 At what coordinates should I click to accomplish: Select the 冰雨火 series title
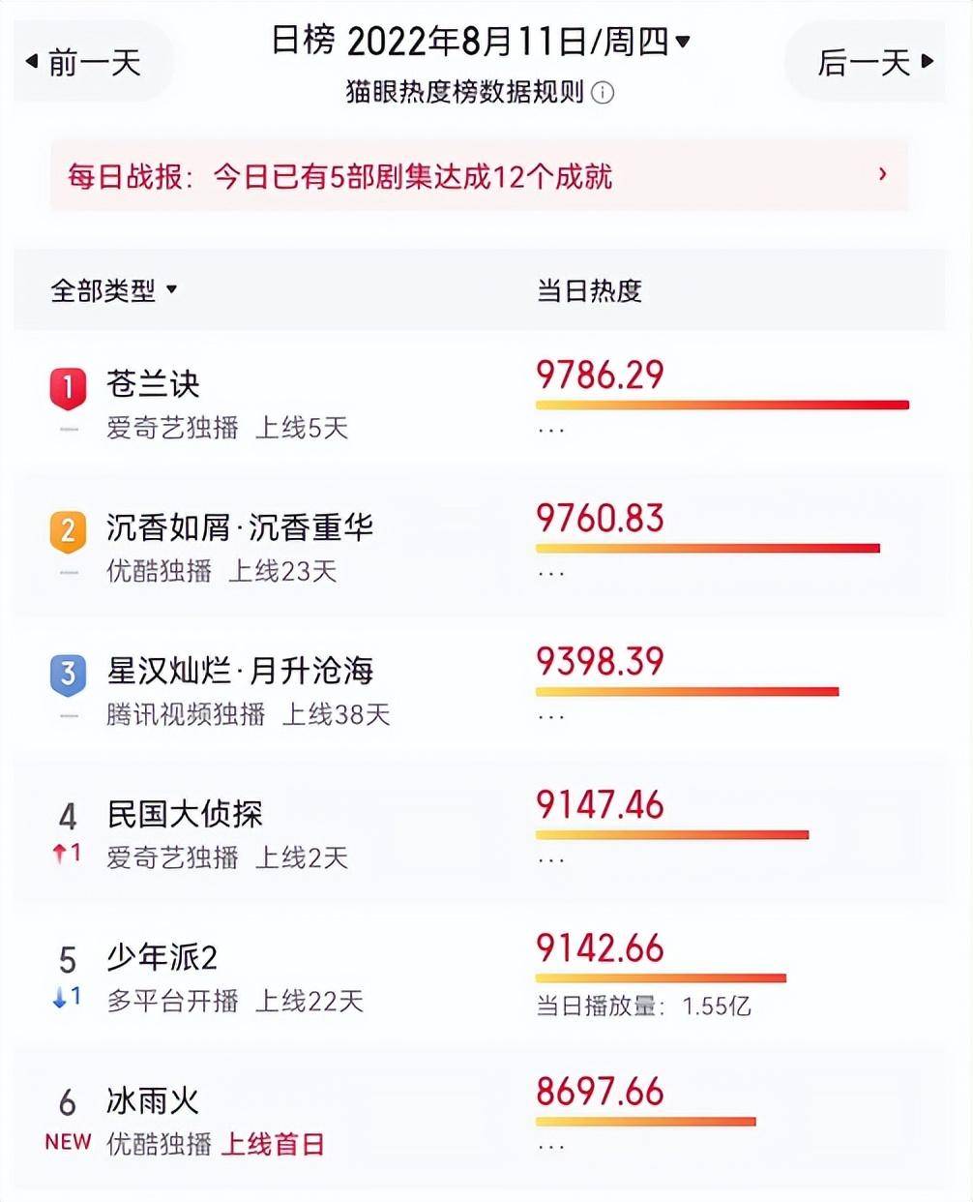(153, 1100)
